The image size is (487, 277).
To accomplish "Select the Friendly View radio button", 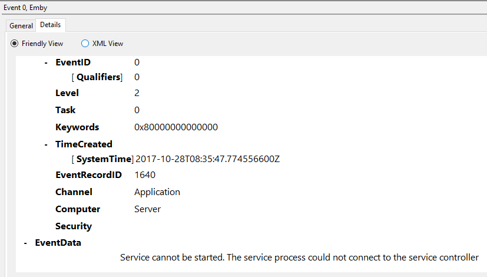I will click(15, 44).
